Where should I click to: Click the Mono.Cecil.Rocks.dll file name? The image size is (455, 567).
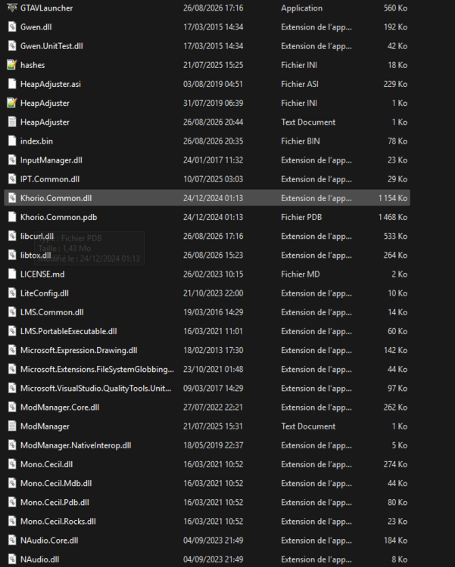pyautogui.click(x=58, y=521)
